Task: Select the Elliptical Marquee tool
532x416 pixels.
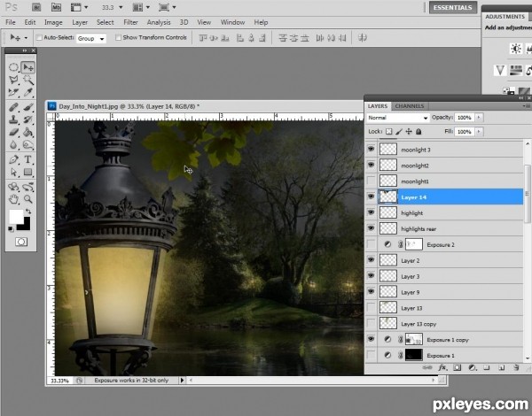Action: click(x=13, y=67)
